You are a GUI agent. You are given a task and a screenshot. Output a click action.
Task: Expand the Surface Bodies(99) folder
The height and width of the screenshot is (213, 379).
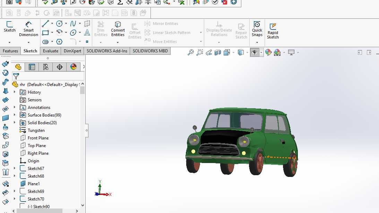(15, 115)
